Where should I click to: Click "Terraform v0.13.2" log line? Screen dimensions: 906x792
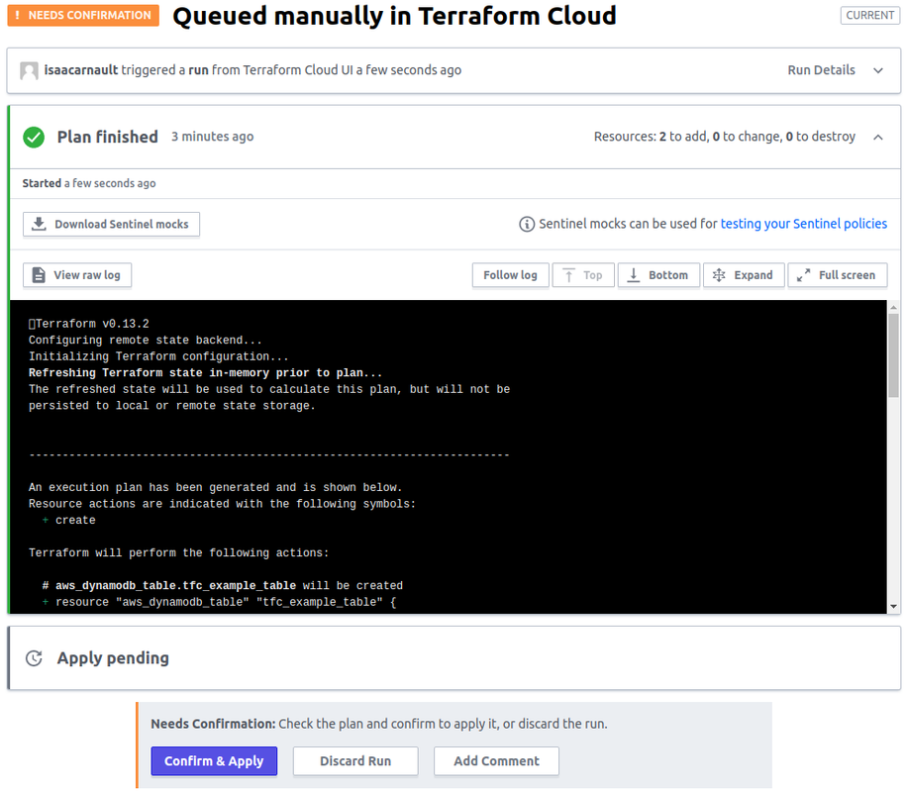click(89, 324)
